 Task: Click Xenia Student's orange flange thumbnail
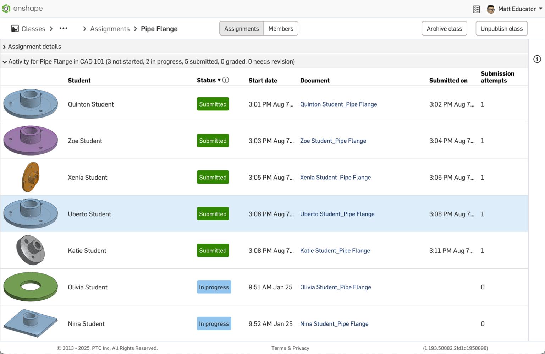click(x=31, y=177)
